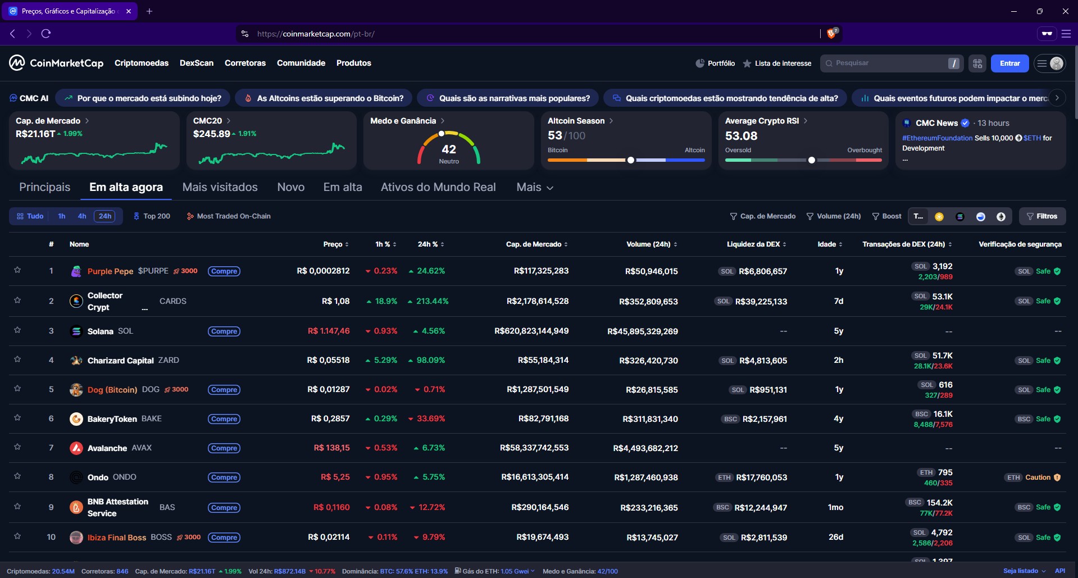This screenshot has width=1078, height=578.
Task: Toggle the watchlist star for Solana
Action: tap(17, 330)
